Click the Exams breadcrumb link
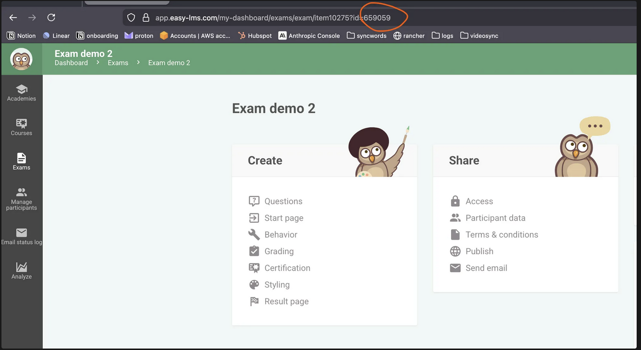The height and width of the screenshot is (350, 641). click(x=118, y=63)
